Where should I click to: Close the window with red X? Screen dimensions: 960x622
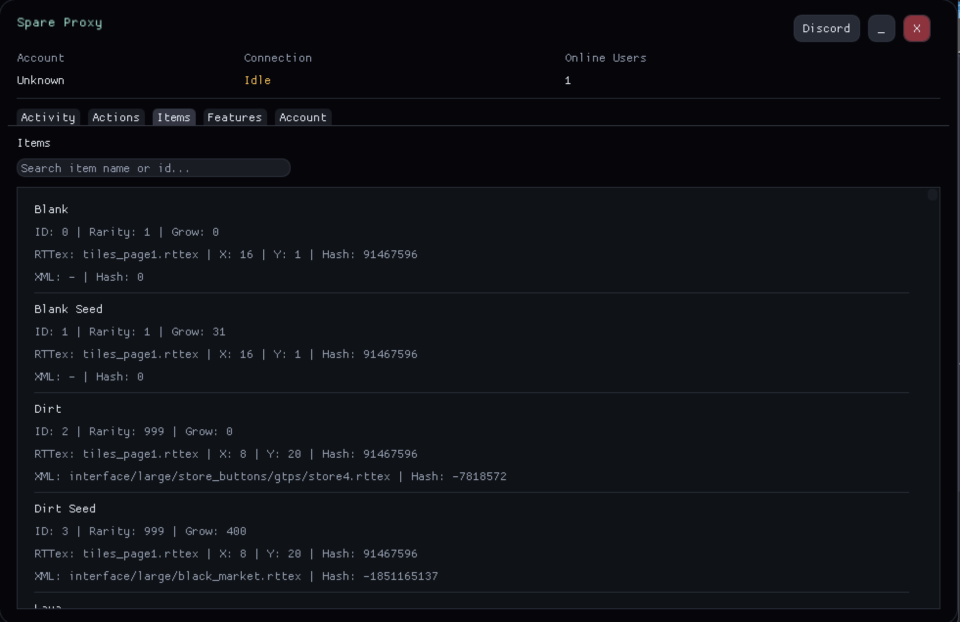click(x=916, y=28)
